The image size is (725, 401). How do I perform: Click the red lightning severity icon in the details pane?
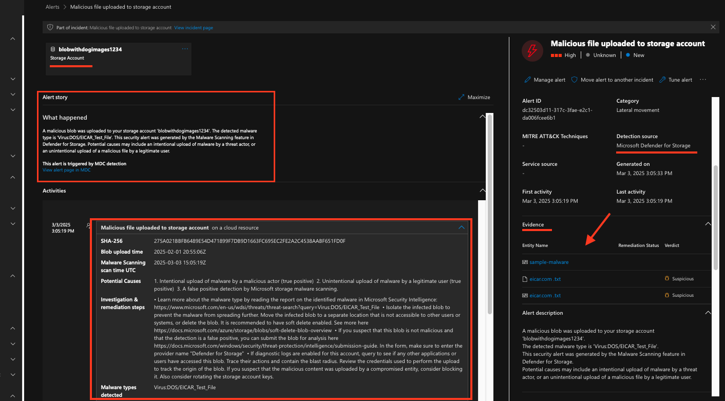click(x=532, y=50)
